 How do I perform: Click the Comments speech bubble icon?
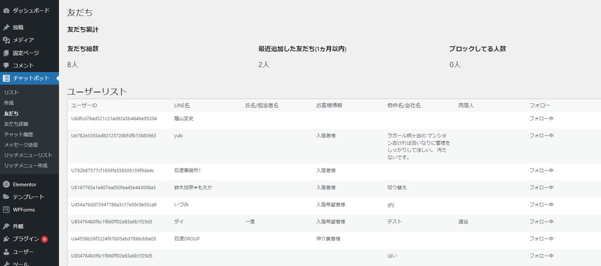[6, 66]
